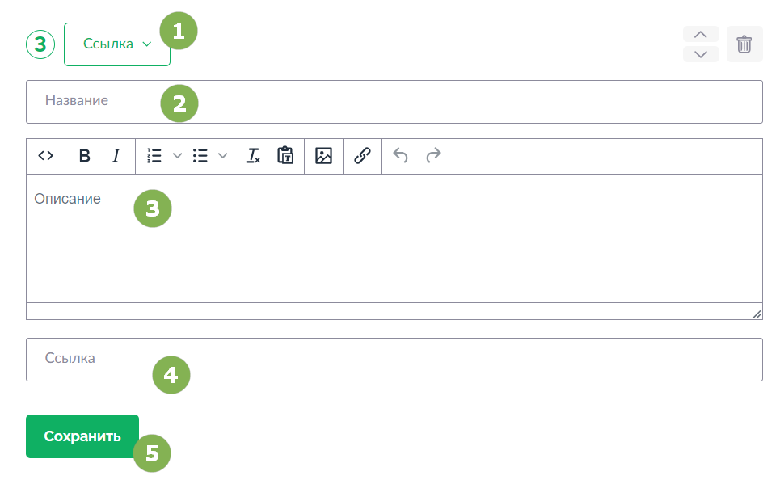The width and height of the screenshot is (784, 480).
Task: Insert a bulleted list
Action: [x=200, y=156]
